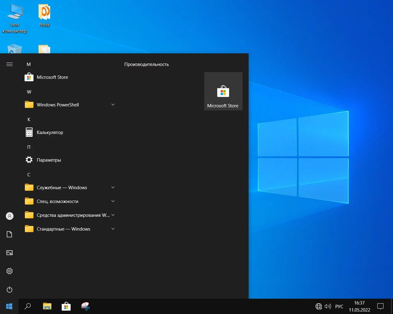Open Параметры from the app list
Image resolution: width=393 pixels, height=314 pixels.
point(49,160)
